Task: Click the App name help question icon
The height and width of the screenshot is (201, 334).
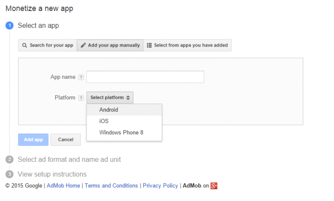Action: click(x=81, y=77)
